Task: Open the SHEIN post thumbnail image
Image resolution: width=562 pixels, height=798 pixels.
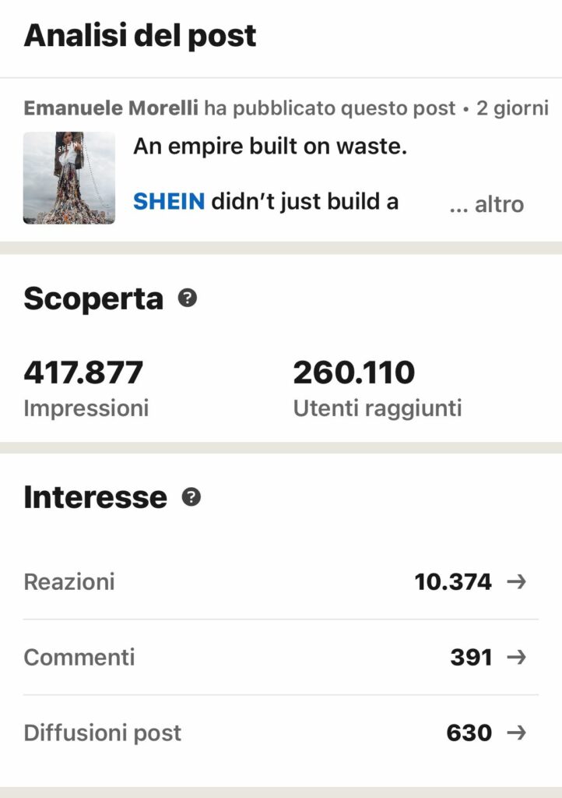Action: tap(69, 178)
